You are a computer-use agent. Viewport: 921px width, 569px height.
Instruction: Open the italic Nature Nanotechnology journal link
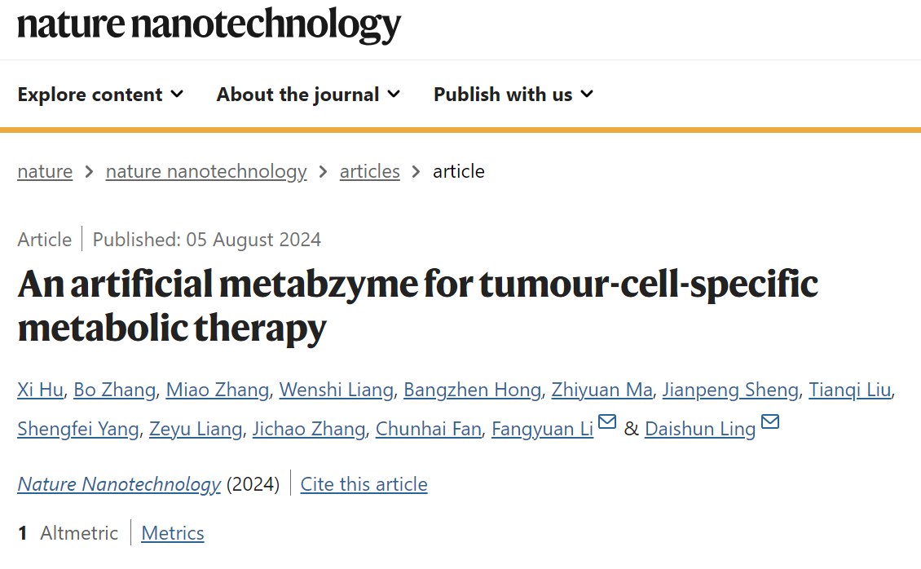[x=119, y=484]
